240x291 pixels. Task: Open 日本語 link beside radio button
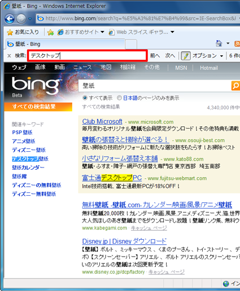click(130, 98)
